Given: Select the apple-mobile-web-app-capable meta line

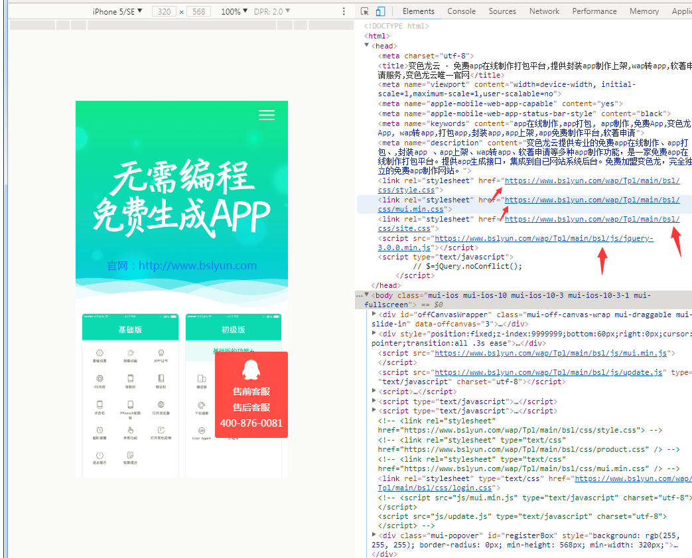Looking at the screenshot, I should [x=500, y=104].
